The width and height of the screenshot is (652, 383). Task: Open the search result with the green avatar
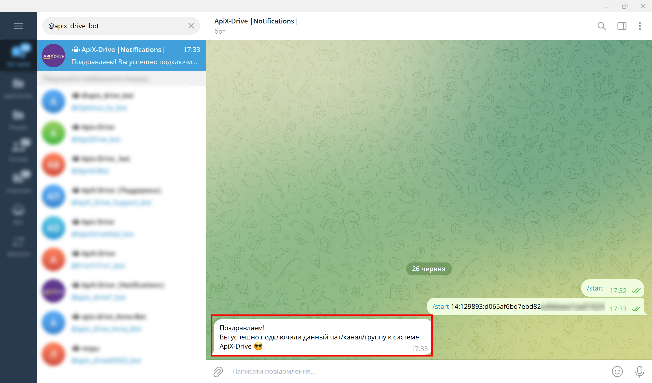click(121, 133)
